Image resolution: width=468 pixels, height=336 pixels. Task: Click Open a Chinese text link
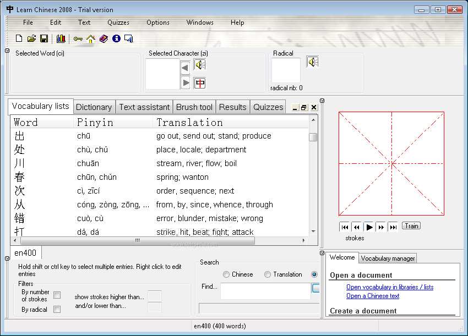click(373, 296)
